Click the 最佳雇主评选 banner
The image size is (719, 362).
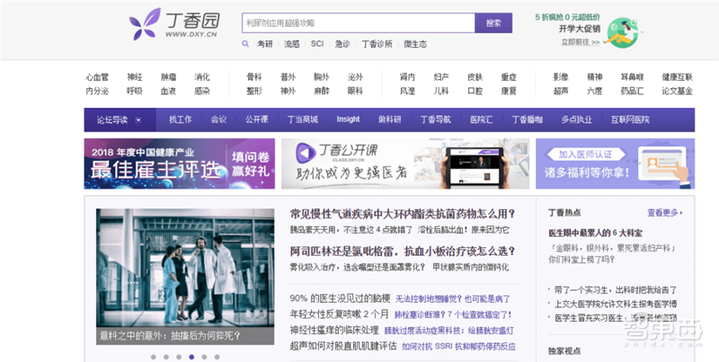(x=179, y=163)
